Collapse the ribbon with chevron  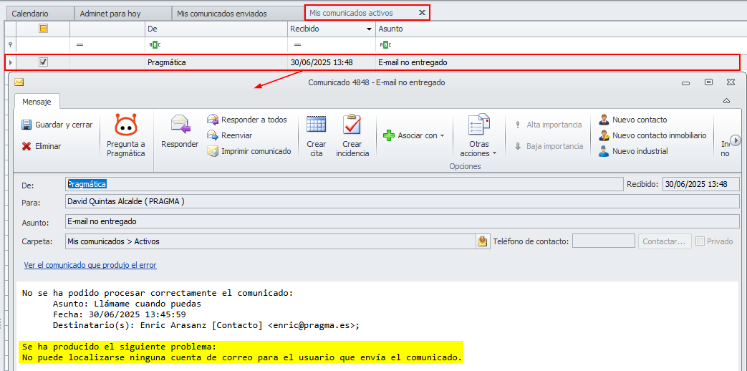tap(726, 101)
